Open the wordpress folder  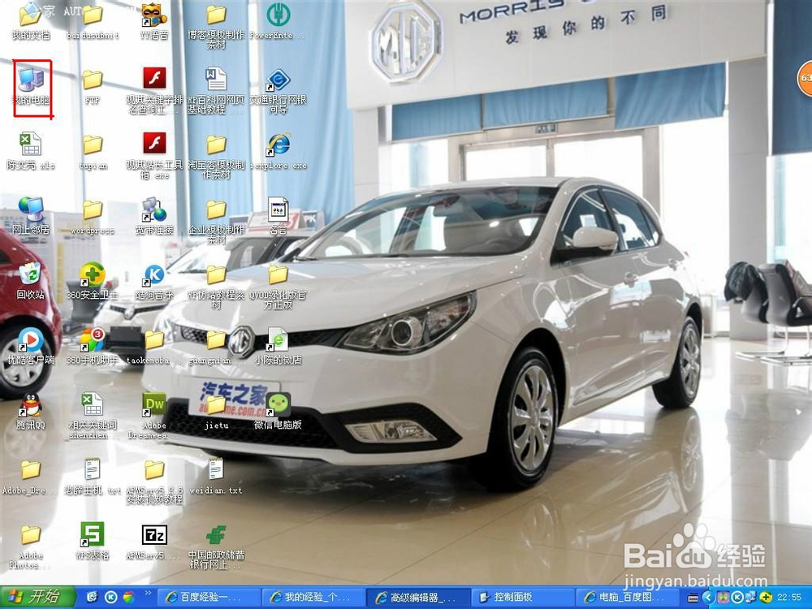click(93, 209)
